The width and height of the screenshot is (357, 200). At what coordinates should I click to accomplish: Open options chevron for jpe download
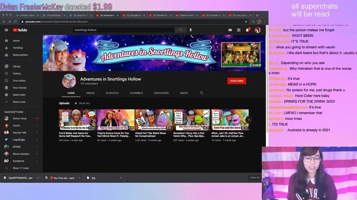click(38, 178)
